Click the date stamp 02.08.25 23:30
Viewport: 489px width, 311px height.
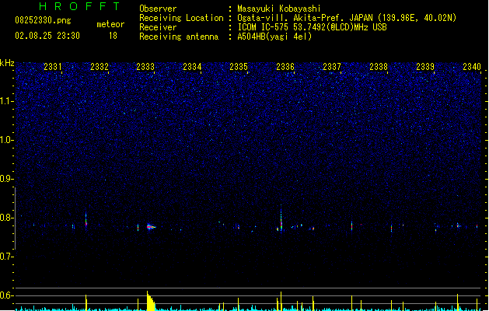47,36
